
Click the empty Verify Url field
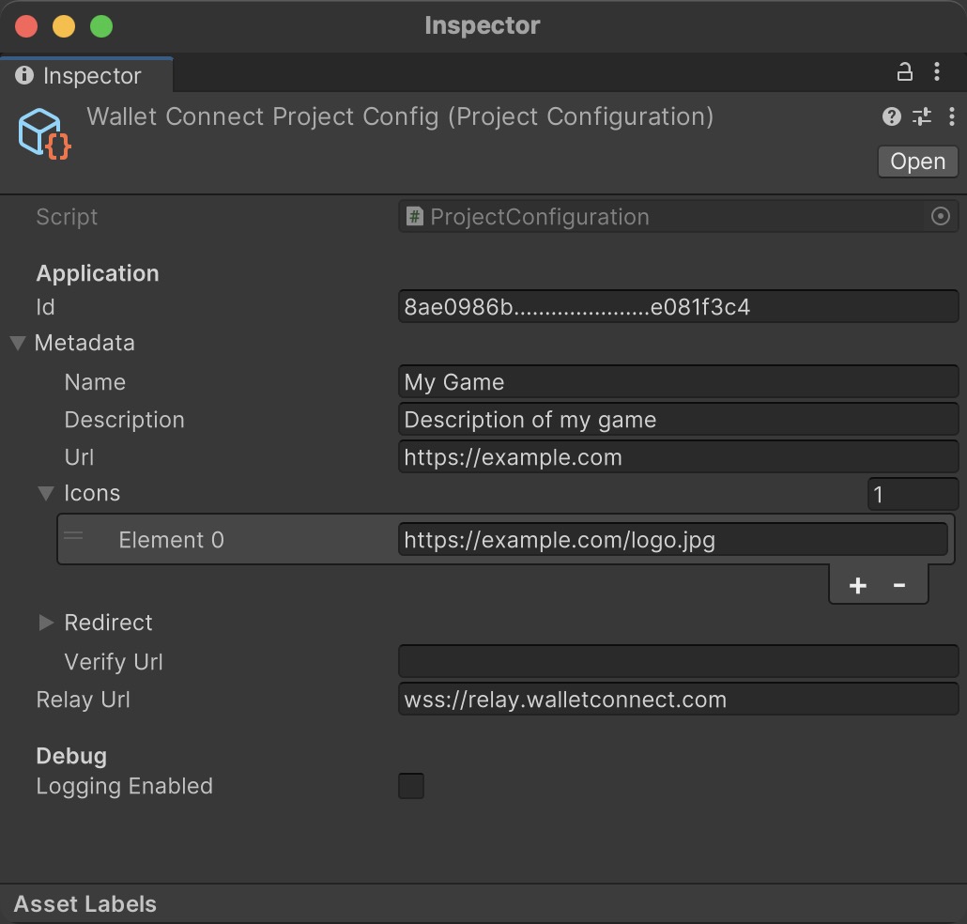pyautogui.click(x=677, y=662)
